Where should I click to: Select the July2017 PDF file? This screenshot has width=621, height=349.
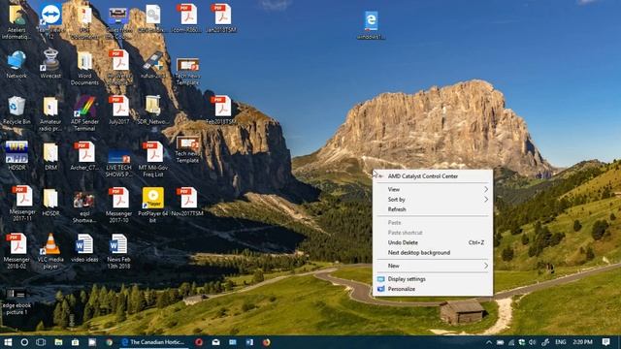[118, 111]
